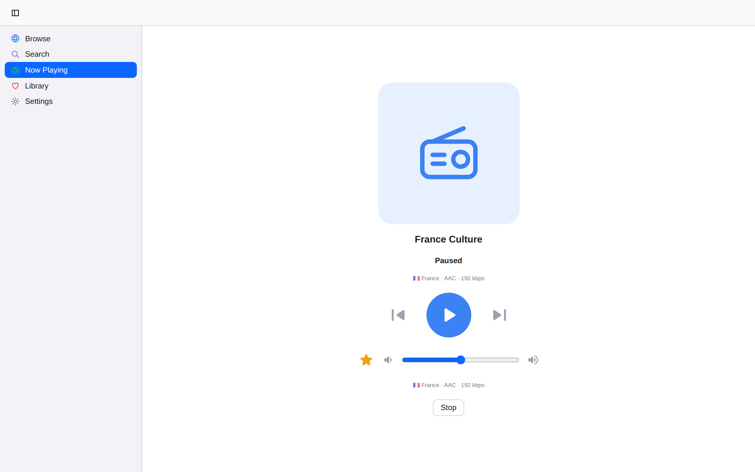Screen dimensions: 755x472
Task: Toggle the favorite star for France Culture
Action: click(x=366, y=360)
